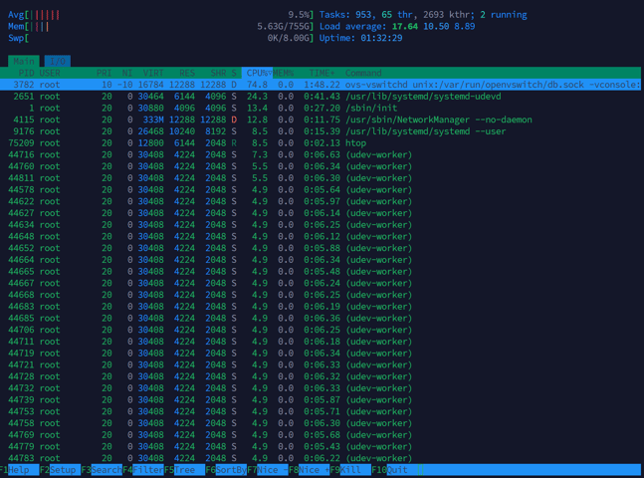Select udev-worker row with PID 44665
Viewport: 644px width, 478px height.
[x=321, y=271]
